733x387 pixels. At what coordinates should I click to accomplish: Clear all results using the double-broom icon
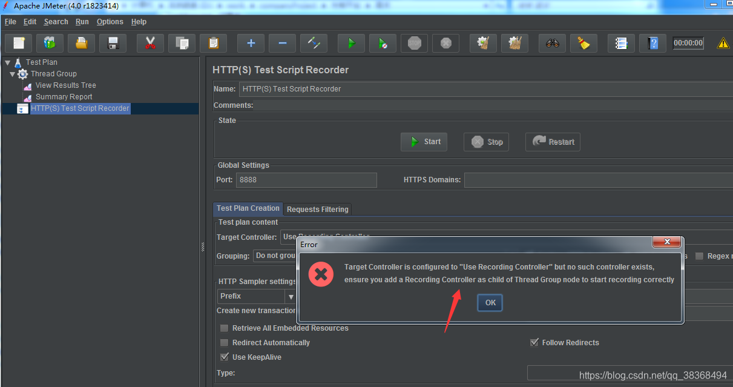[514, 43]
